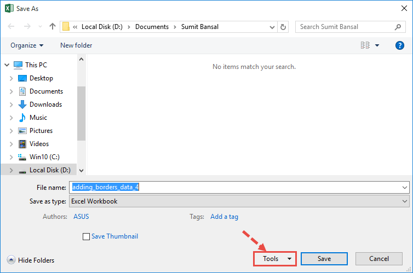Image resolution: width=413 pixels, height=273 pixels.
Task: Select Local Disk (D:) in the tree
Action: [44, 170]
